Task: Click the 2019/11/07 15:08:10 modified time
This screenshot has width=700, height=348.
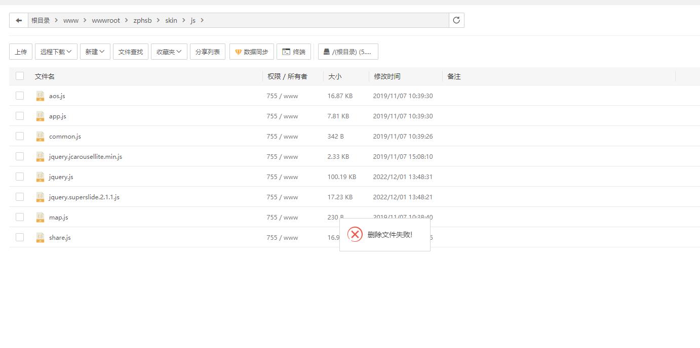Action: [403, 156]
